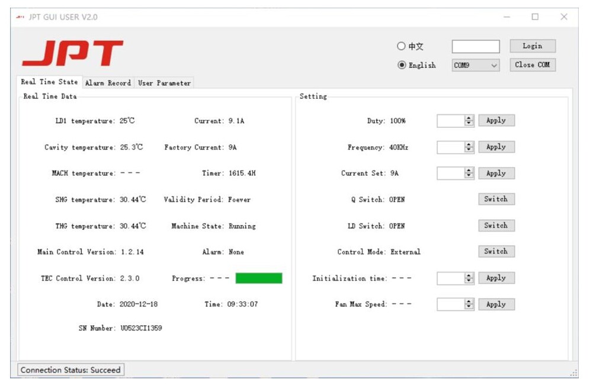This screenshot has height=392, width=606.
Task: Click the Main Control Version value 1.2.14
Action: [132, 252]
